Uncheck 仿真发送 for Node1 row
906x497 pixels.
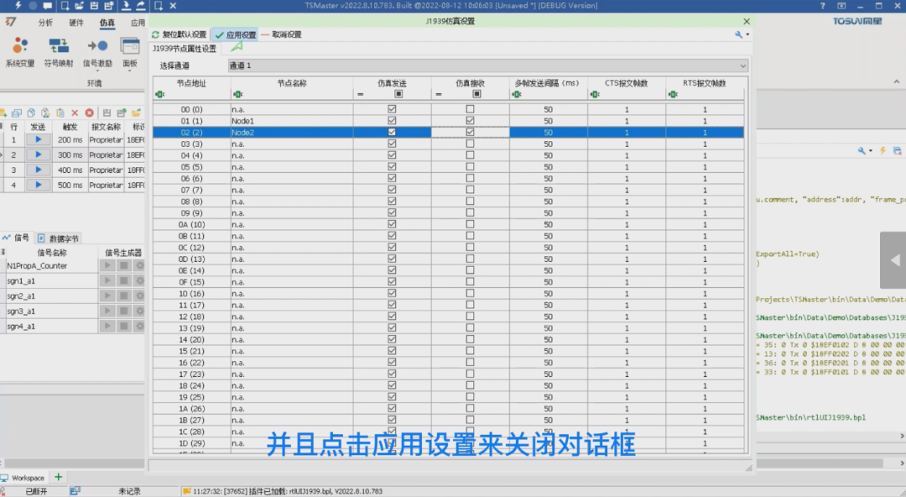click(x=392, y=120)
